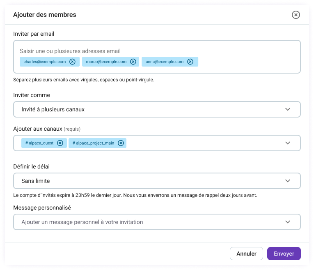Click the # alpaca_quest channel label

point(39,143)
